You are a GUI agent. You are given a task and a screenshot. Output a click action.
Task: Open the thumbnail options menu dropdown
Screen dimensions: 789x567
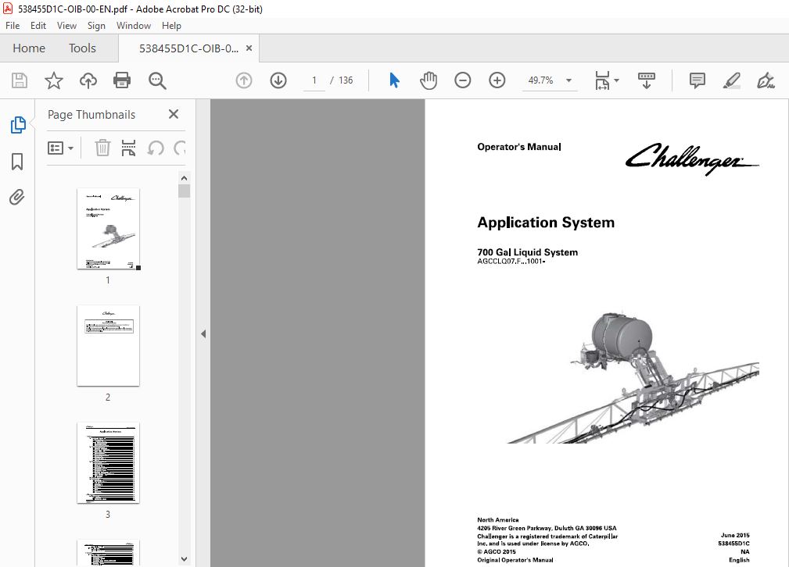(x=61, y=148)
